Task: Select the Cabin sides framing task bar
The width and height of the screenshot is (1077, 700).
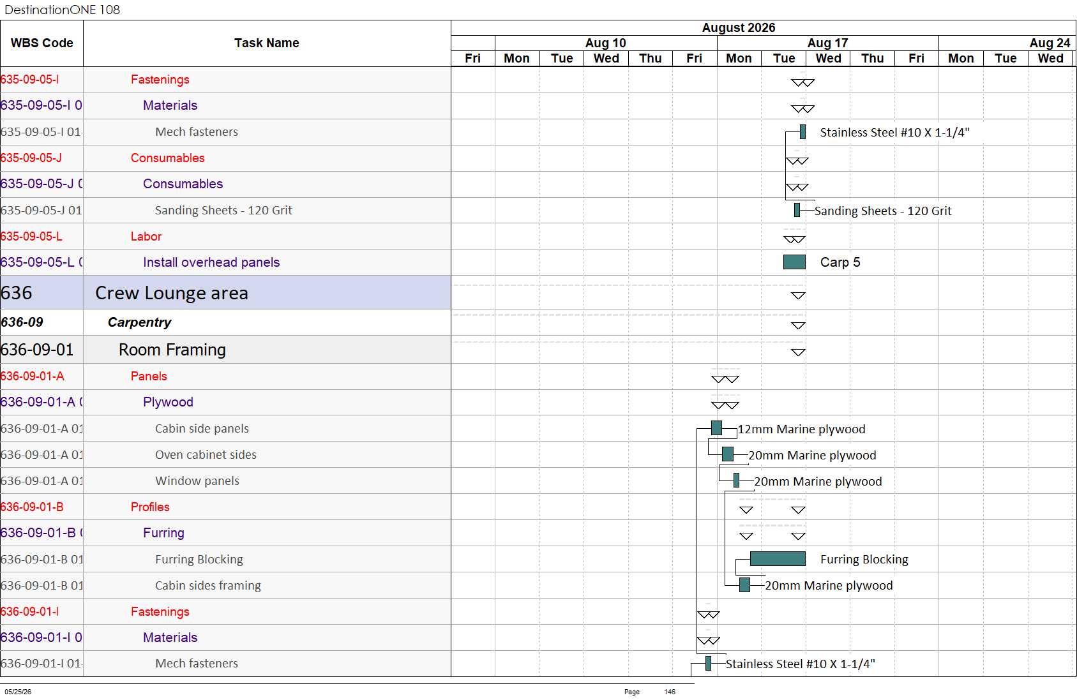Action: click(x=744, y=585)
